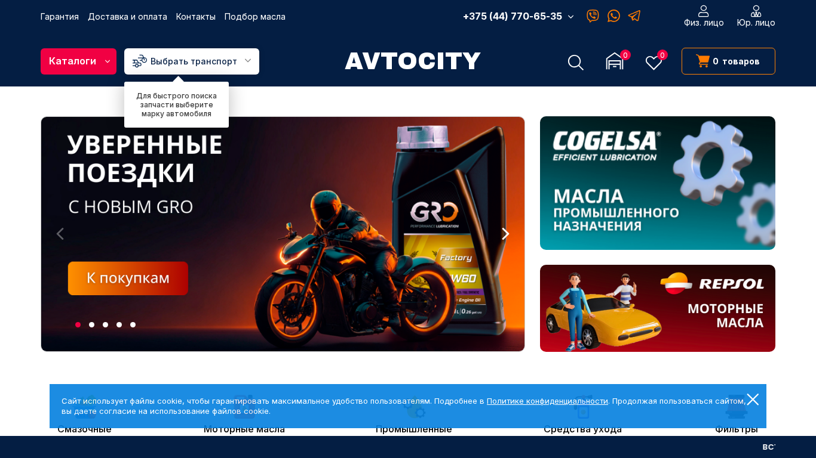Open the Cogelsa industrial oils banner
Screen dimensions: 816x458
point(658,183)
